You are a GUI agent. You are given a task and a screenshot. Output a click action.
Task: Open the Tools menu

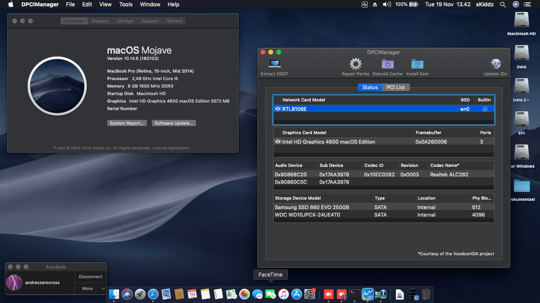126,4
